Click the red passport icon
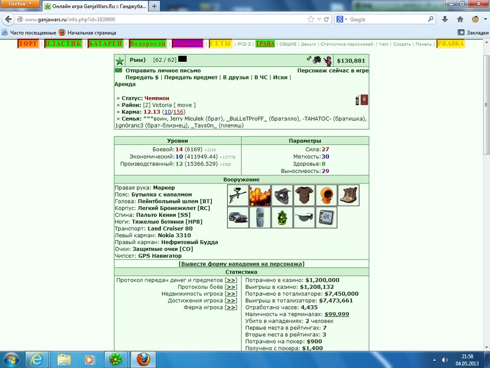The height and width of the screenshot is (368, 490). (x=364, y=100)
